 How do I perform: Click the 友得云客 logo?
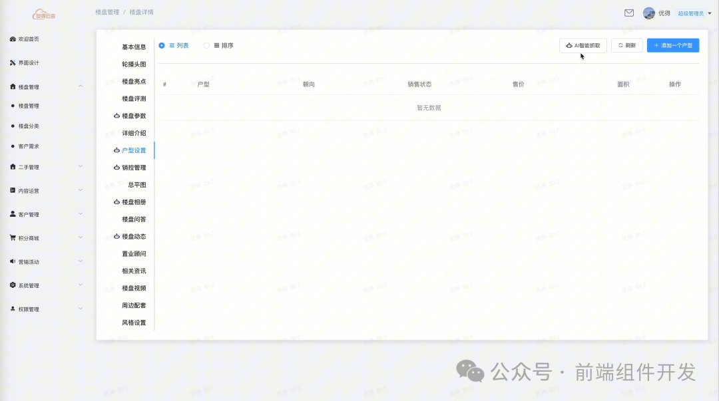pyautogui.click(x=44, y=15)
